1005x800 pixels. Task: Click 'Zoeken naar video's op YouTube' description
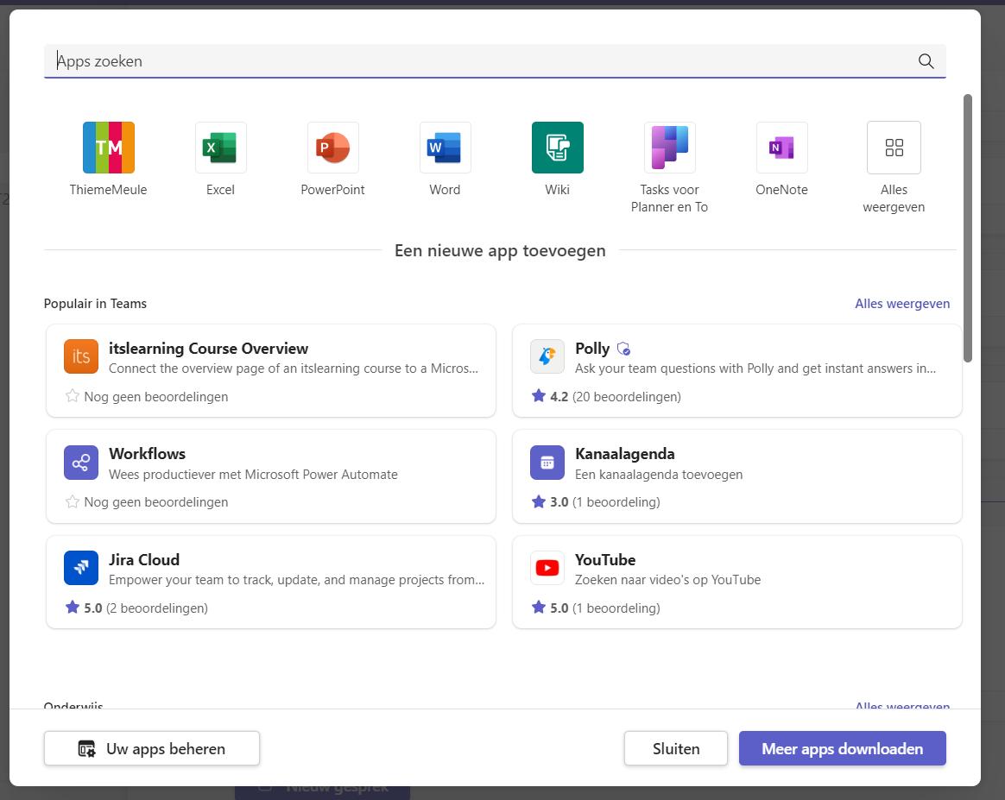coord(668,580)
